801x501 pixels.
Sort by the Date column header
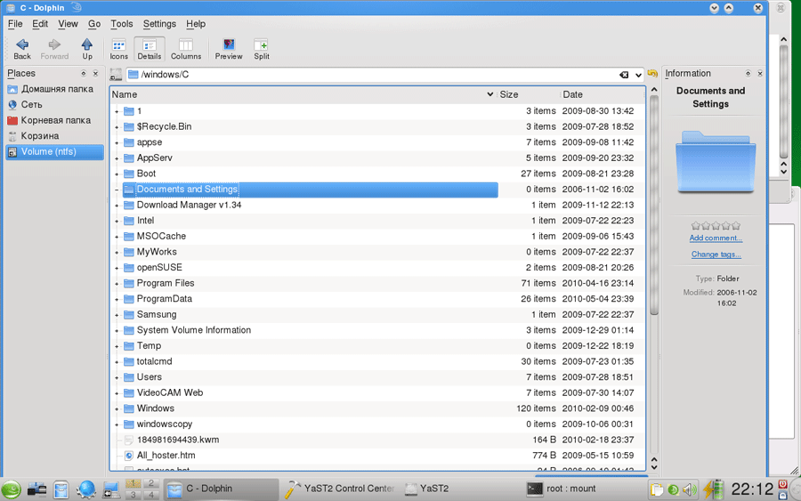tap(602, 94)
